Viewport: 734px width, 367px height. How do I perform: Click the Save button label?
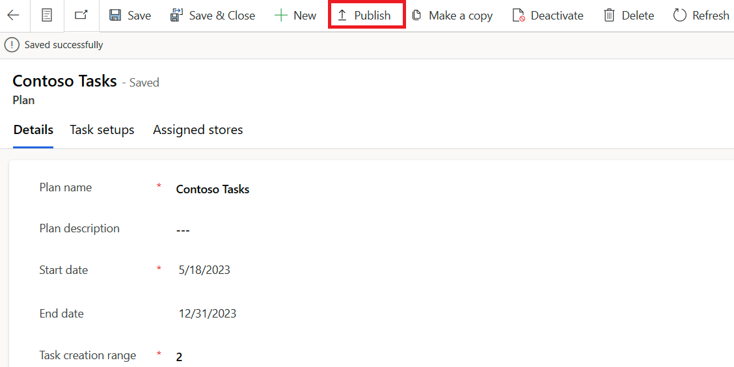139,16
